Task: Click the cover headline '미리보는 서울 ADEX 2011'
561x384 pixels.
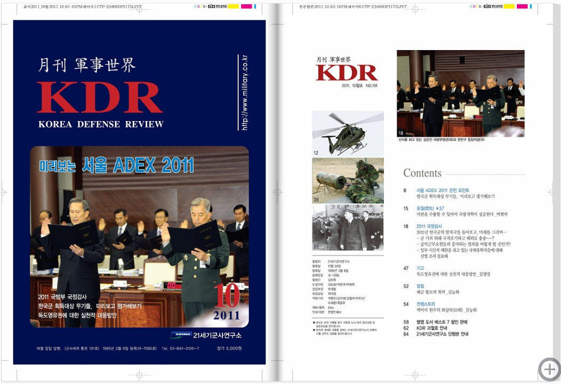Action: click(117, 165)
